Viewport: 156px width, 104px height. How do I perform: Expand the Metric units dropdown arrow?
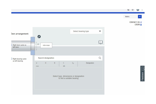click(140, 17)
